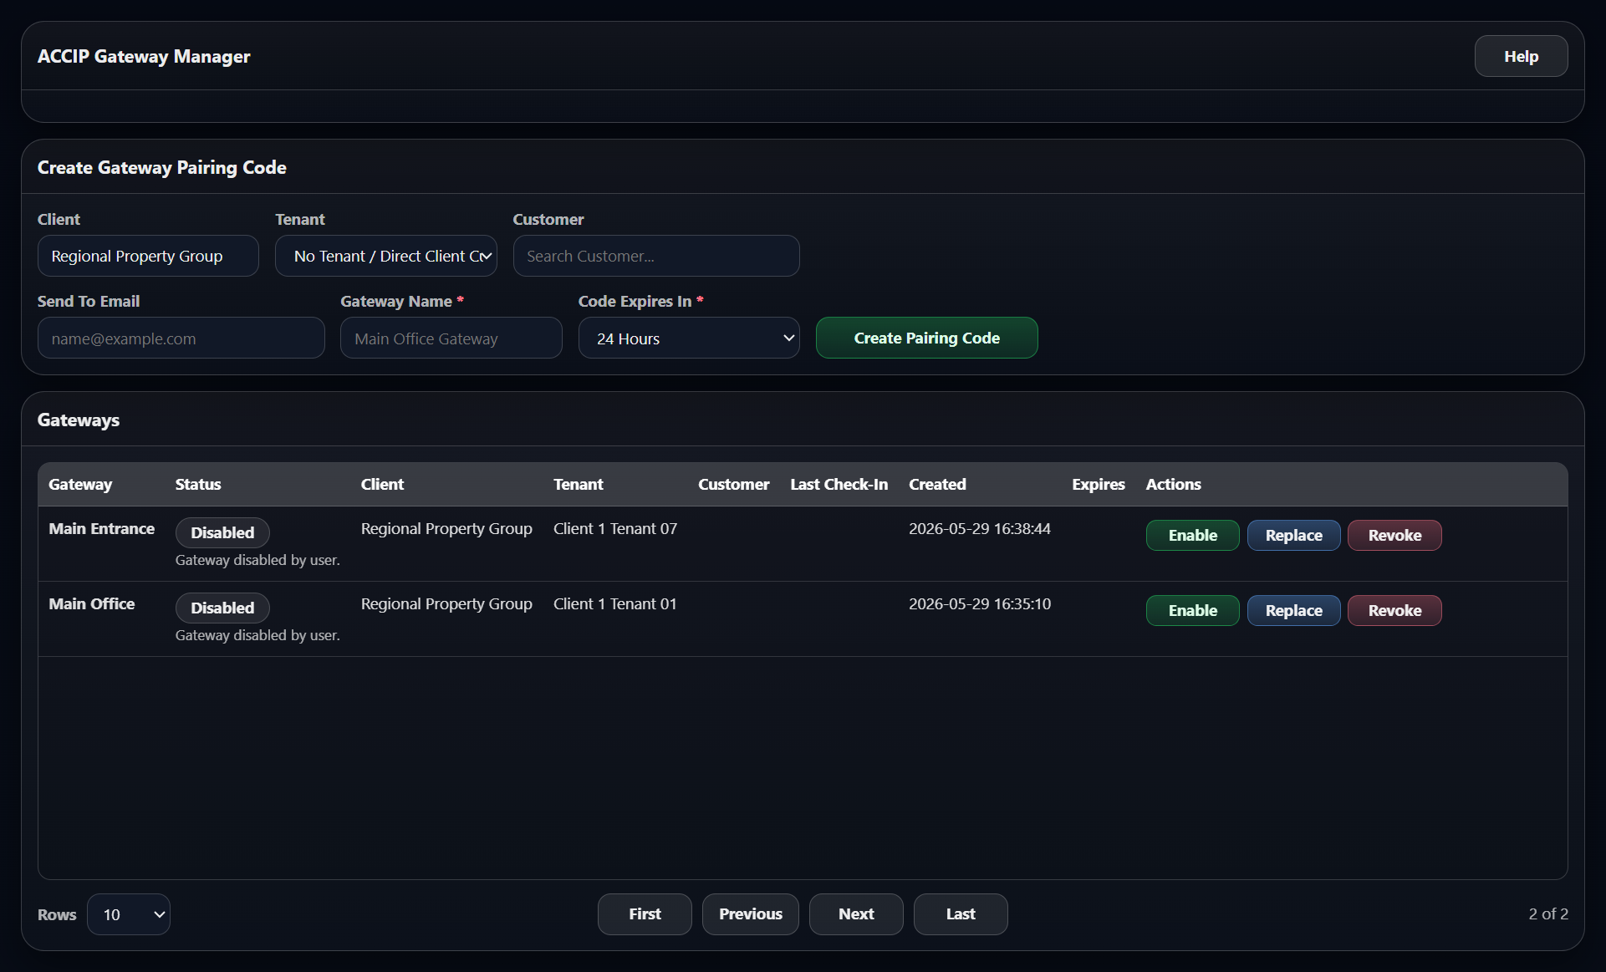This screenshot has height=972, width=1606.
Task: Click Client 1 Tenant 07 cell
Action: [615, 528]
